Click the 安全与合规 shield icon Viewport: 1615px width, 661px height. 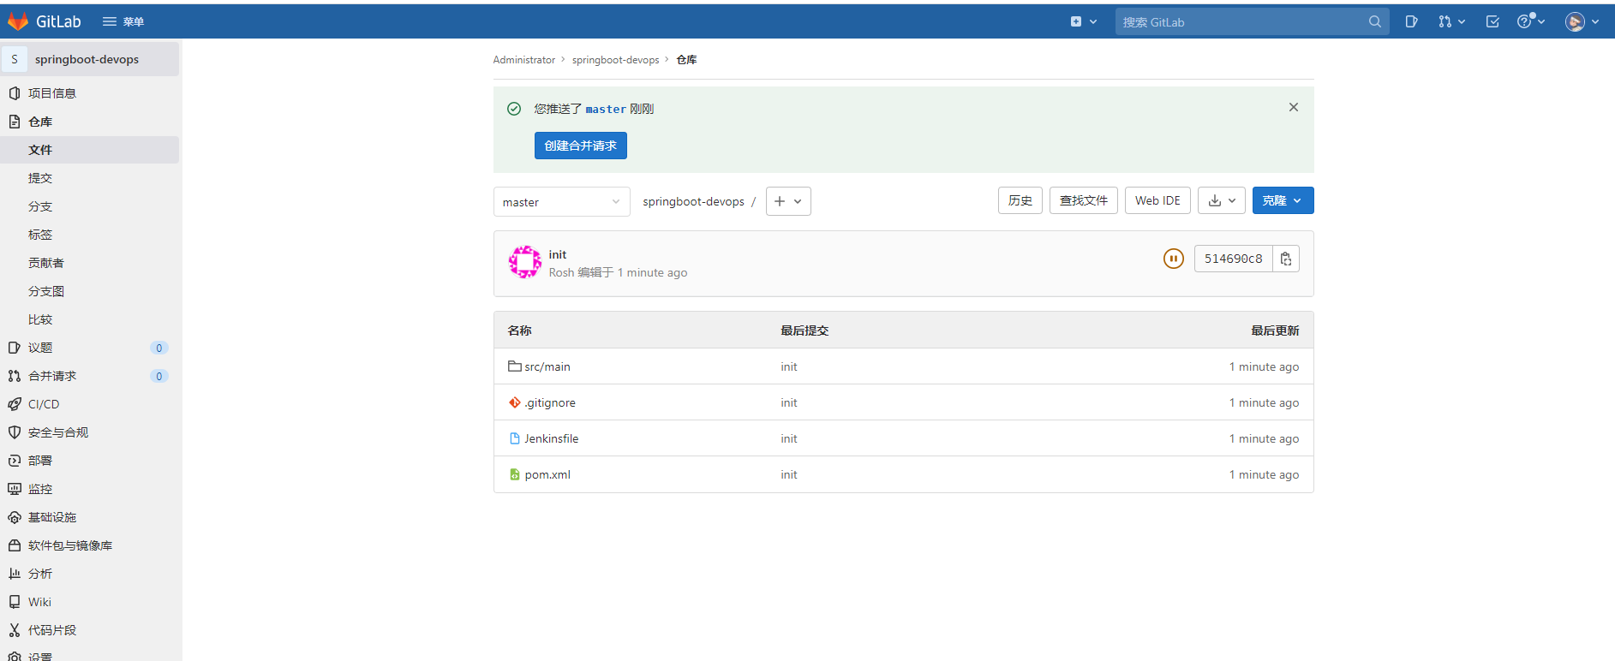tap(14, 432)
